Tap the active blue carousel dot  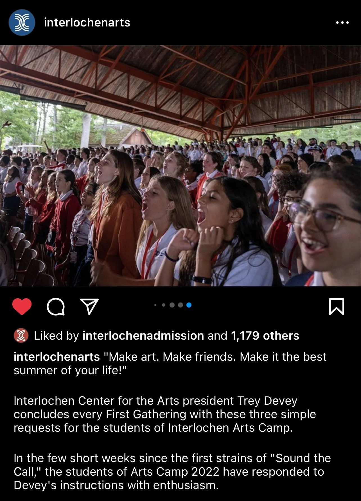[189, 305]
